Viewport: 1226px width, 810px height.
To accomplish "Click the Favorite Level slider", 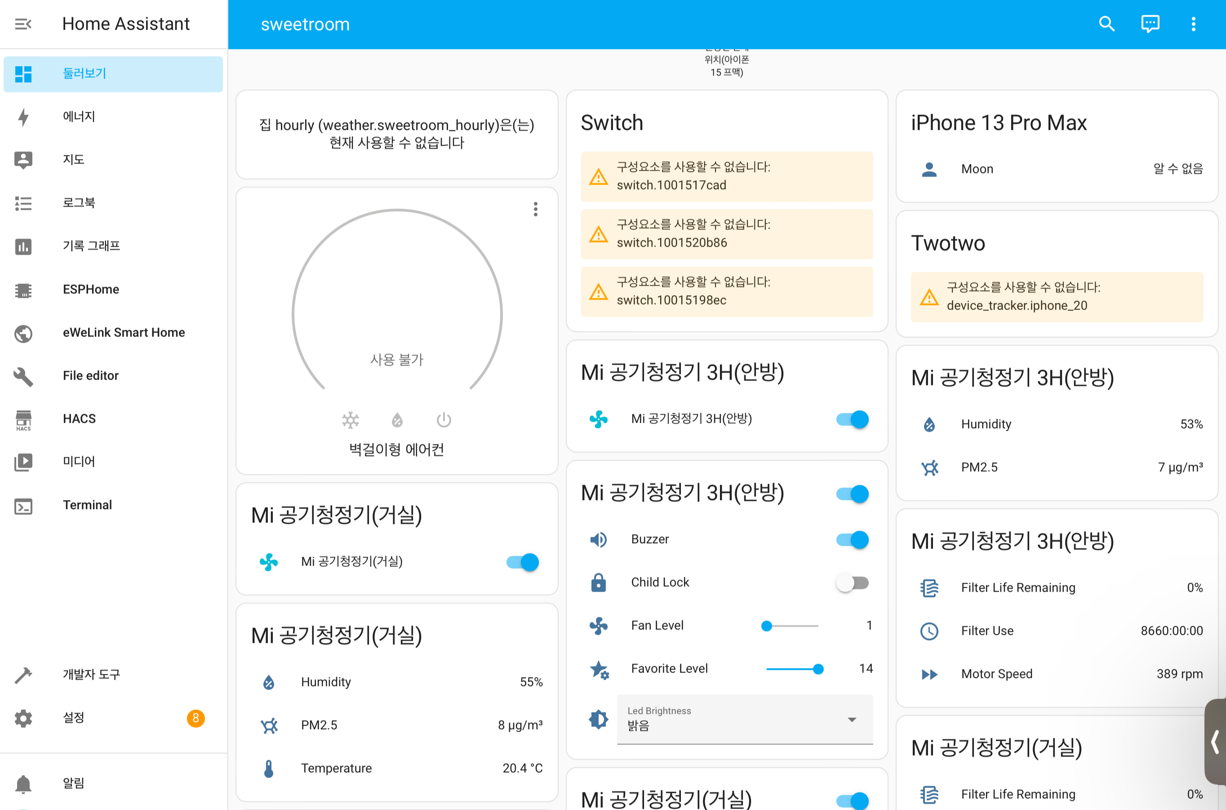I will (x=795, y=669).
